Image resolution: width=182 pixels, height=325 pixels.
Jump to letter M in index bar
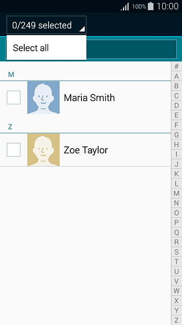click(176, 193)
